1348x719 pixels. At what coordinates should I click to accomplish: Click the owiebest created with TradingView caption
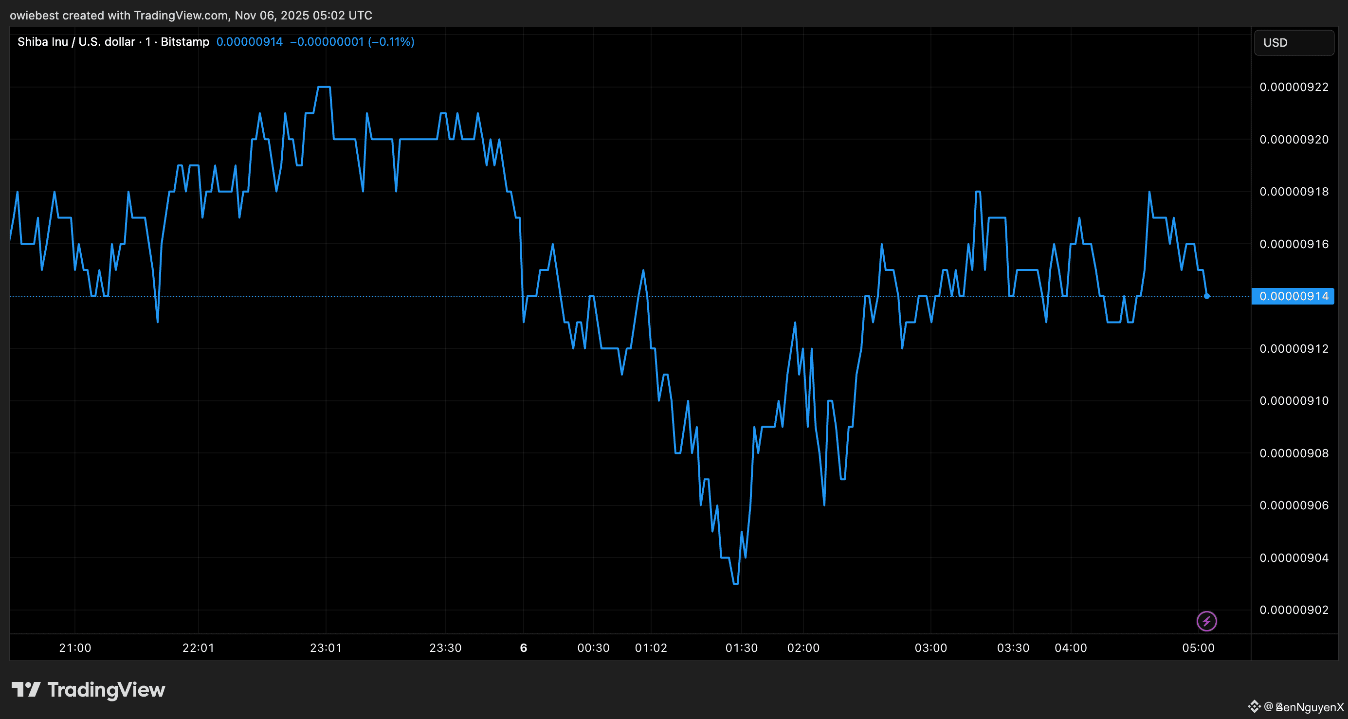pyautogui.click(x=191, y=15)
